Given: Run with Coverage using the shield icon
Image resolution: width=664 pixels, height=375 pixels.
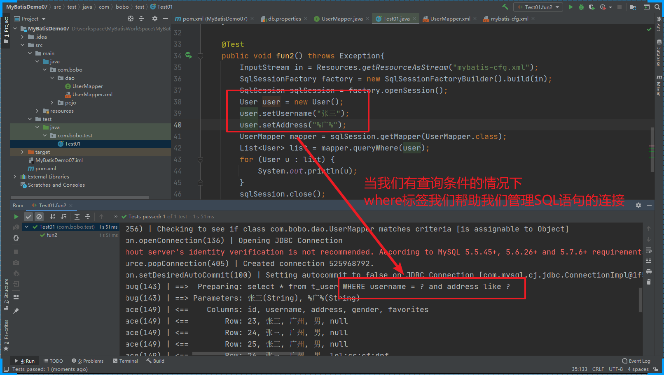Looking at the screenshot, I should [592, 7].
